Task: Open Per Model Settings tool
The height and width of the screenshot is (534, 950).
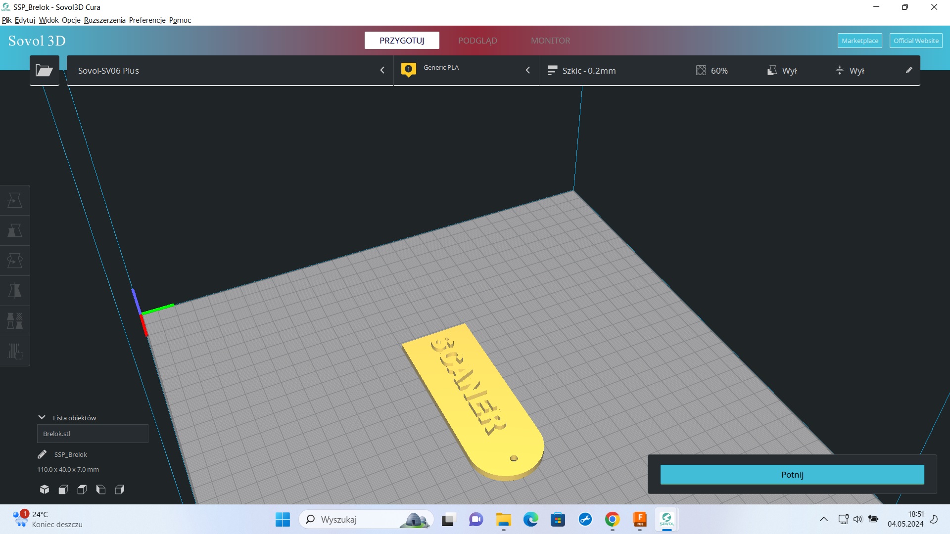Action: coord(15,321)
